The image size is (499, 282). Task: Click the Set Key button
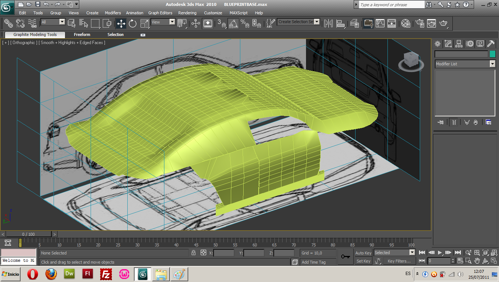(x=363, y=261)
